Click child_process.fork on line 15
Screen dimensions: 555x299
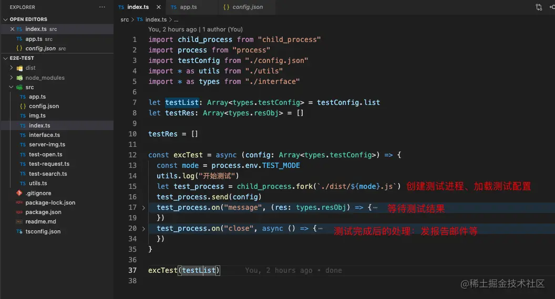(275, 186)
